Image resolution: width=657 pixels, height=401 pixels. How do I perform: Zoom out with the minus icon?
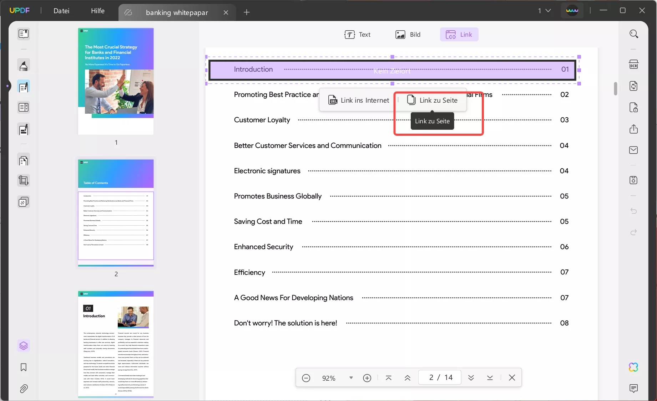pos(306,378)
